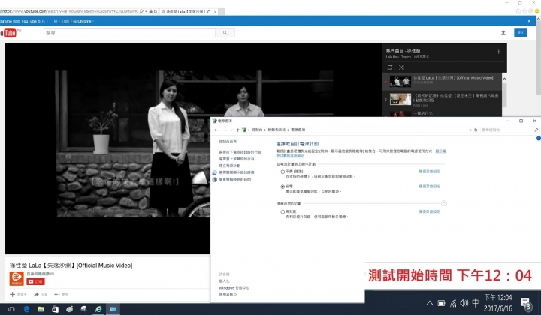The width and height of the screenshot is (541, 315).
Task: Click the Share arrow icon under video
Action: point(36,294)
